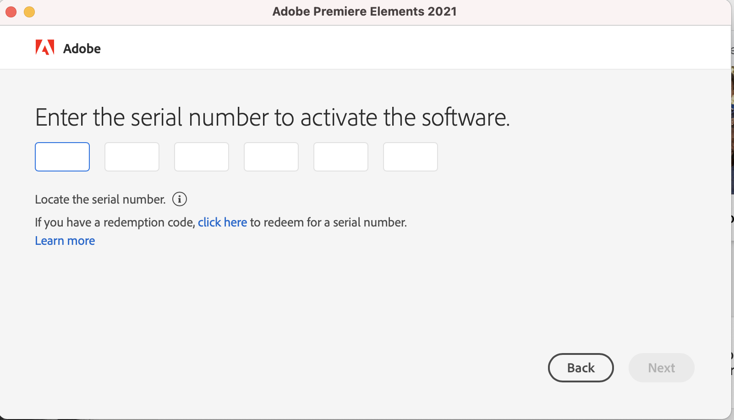Click the Adobe Premiere Elements 2021 title
The image size is (734, 420).
[x=364, y=11]
